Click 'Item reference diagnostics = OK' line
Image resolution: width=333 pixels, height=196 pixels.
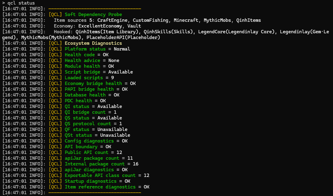[107, 186]
